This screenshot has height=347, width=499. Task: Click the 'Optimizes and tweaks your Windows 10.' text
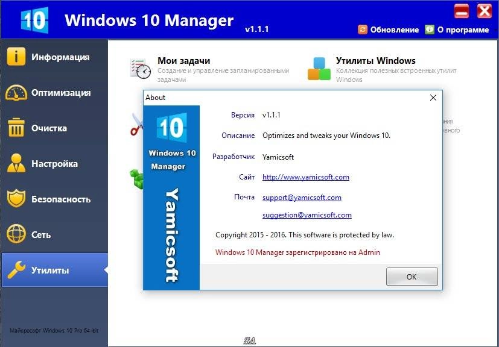pos(326,136)
